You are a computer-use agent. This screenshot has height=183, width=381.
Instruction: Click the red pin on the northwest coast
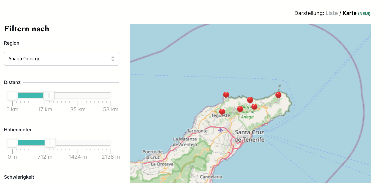(226, 95)
